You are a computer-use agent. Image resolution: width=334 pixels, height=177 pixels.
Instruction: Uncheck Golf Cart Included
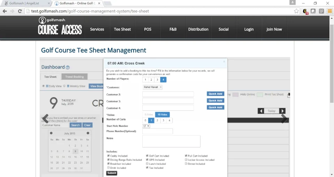(147, 156)
